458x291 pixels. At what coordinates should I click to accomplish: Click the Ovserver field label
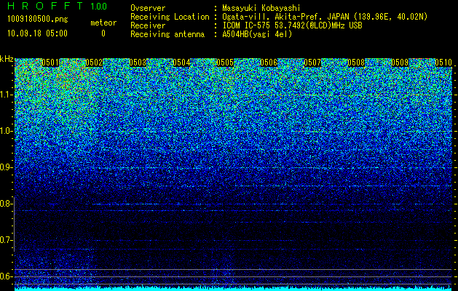(x=148, y=8)
